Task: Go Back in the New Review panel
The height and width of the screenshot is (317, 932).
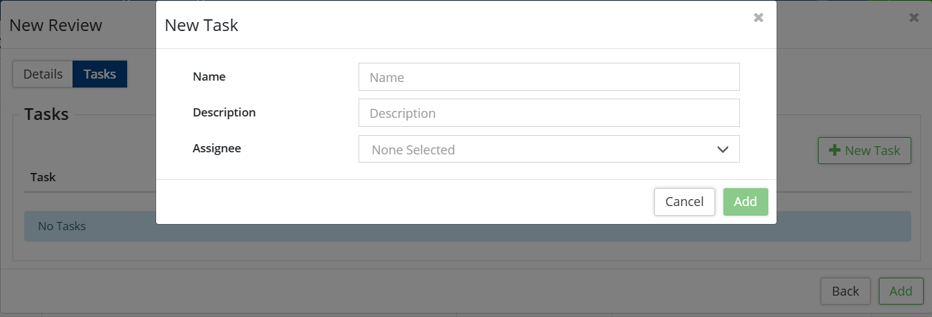Action: (845, 291)
